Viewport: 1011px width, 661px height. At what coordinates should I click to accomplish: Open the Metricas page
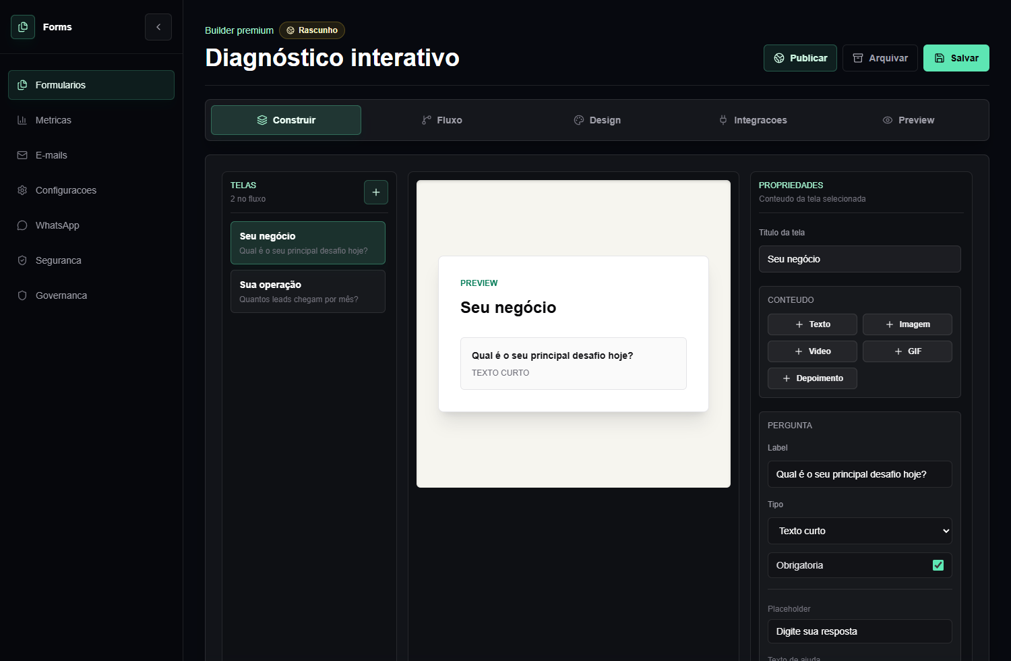[91, 120]
